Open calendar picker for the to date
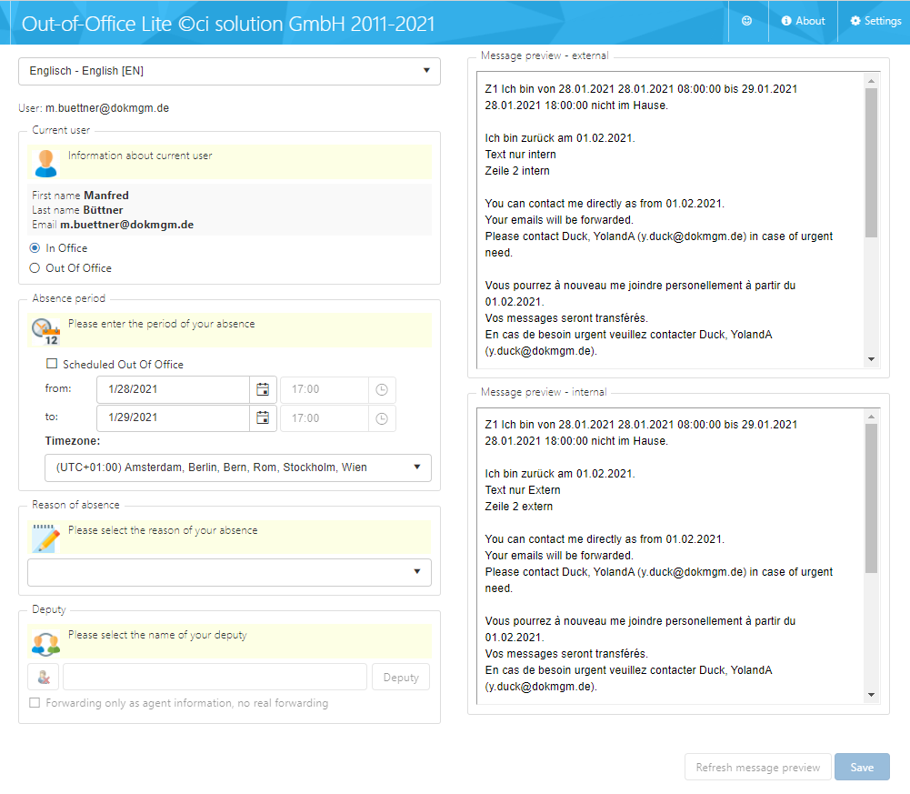The width and height of the screenshot is (910, 794). click(x=263, y=418)
